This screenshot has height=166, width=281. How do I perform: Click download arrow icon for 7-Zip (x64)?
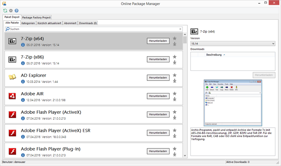(175, 44)
